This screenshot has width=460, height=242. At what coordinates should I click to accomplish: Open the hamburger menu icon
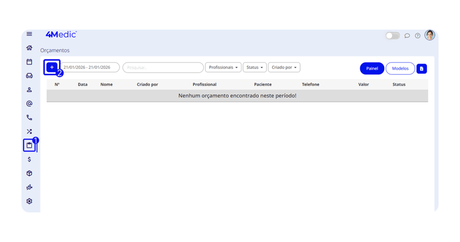29,34
